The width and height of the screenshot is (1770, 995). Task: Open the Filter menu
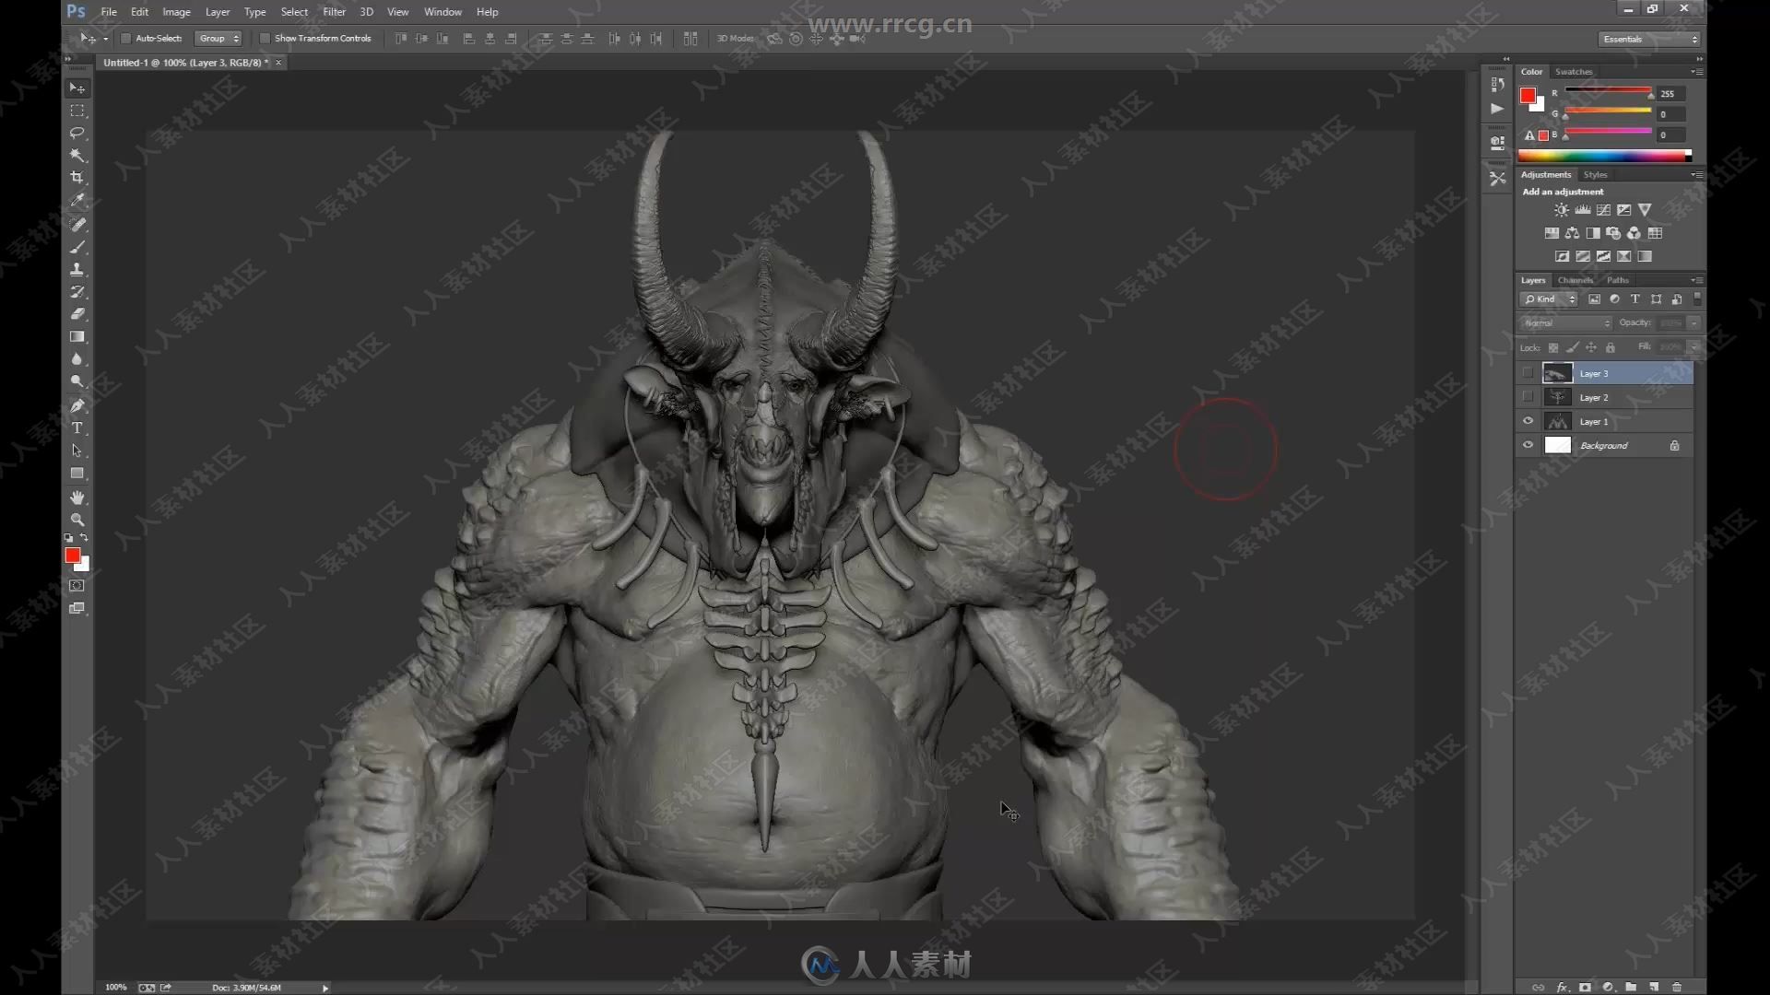tap(334, 12)
